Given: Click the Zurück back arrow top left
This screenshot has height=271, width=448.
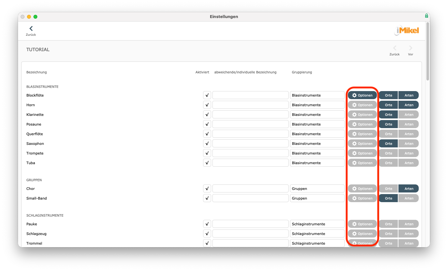Looking at the screenshot, I should (x=31, y=29).
